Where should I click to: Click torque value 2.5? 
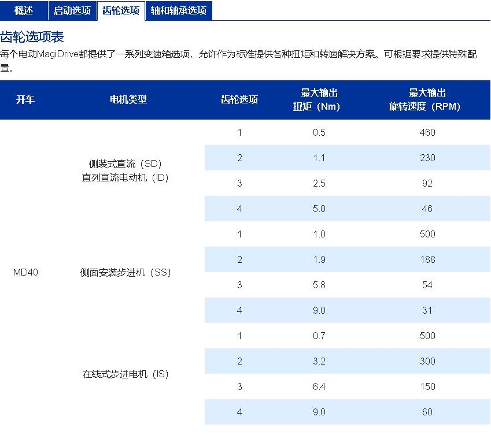tap(319, 183)
